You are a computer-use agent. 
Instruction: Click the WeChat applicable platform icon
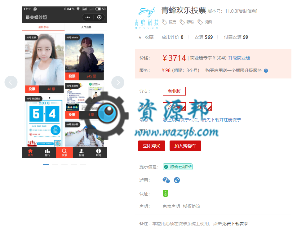click(166, 180)
